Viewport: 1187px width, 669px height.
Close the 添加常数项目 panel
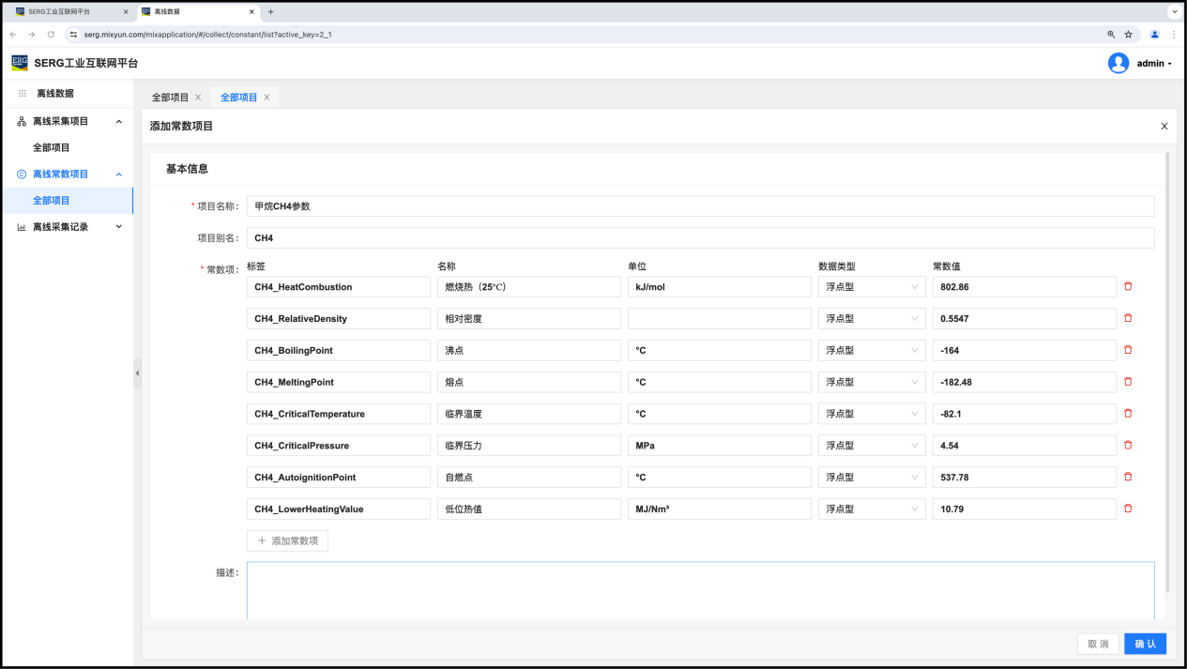pos(1164,126)
